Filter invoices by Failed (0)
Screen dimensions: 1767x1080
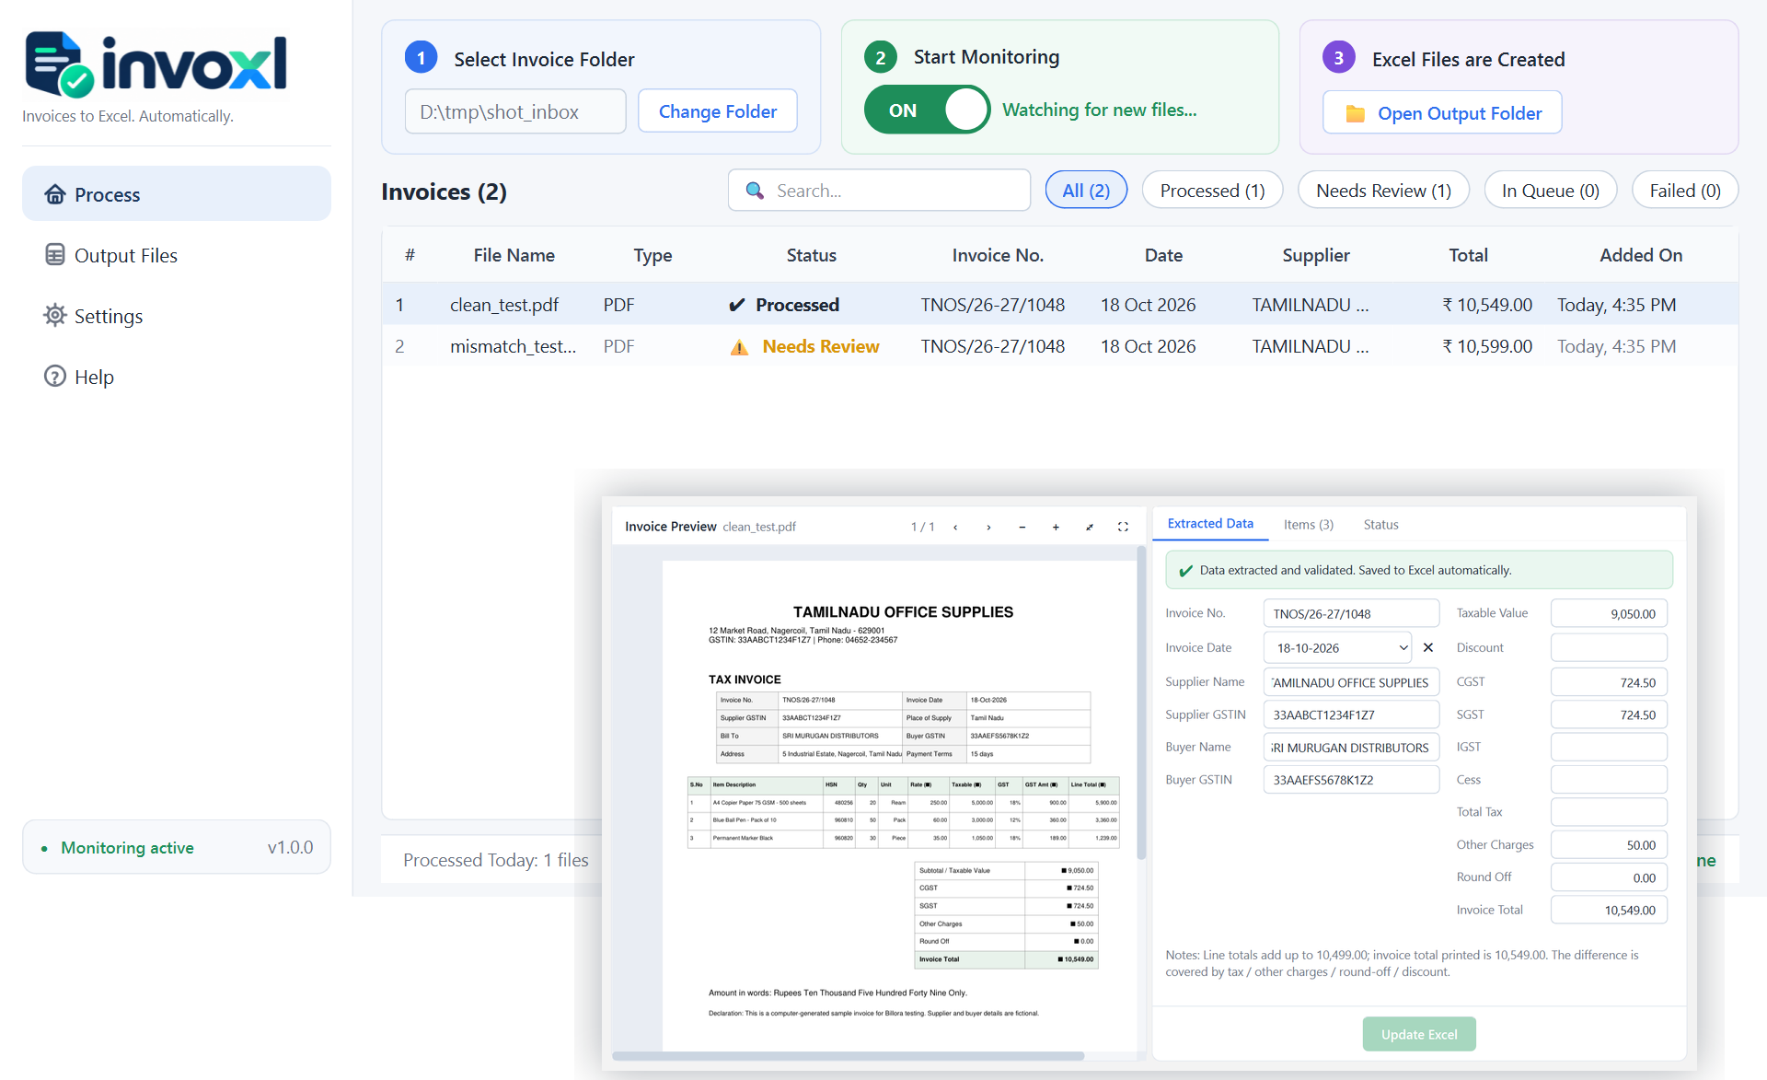1684,191
